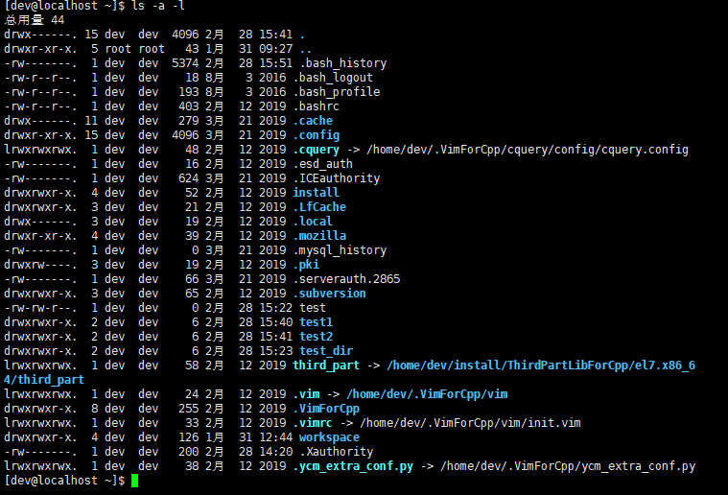
Task: Select the 'workspace' directory name
Action: point(329,437)
